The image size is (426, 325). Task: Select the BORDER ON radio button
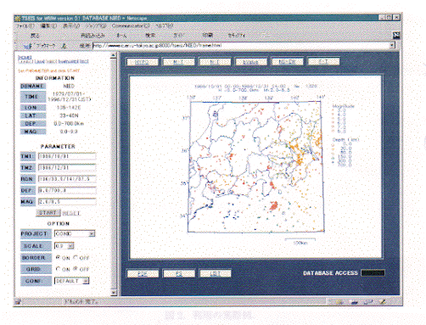point(59,257)
